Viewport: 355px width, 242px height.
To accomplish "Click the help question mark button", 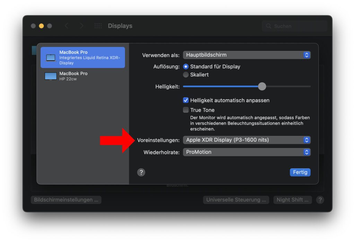I will pyautogui.click(x=141, y=172).
